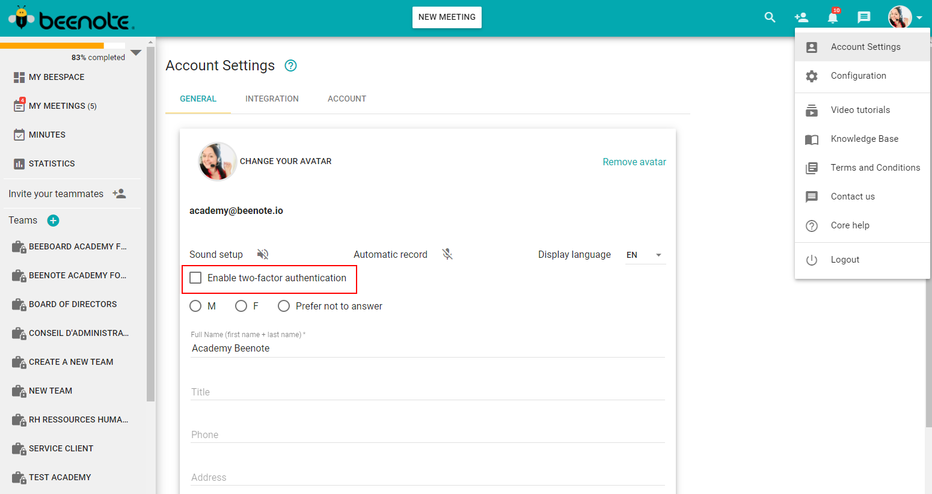Select the M gender radio button
The width and height of the screenshot is (932, 494).
(x=195, y=306)
